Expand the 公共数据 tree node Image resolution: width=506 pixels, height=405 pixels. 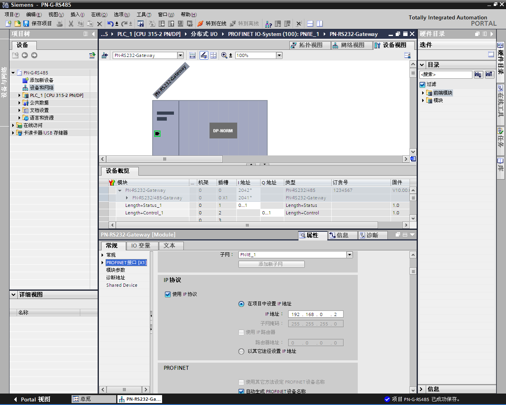pyautogui.click(x=19, y=103)
